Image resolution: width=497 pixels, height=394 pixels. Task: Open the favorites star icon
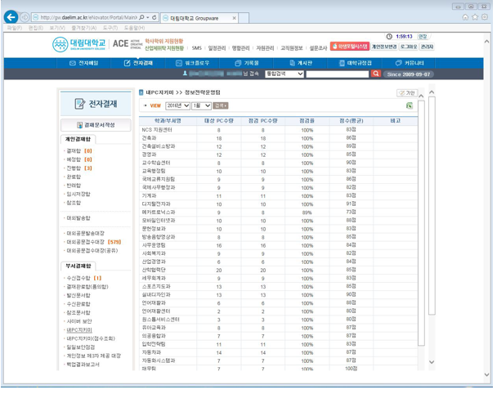[475, 17]
